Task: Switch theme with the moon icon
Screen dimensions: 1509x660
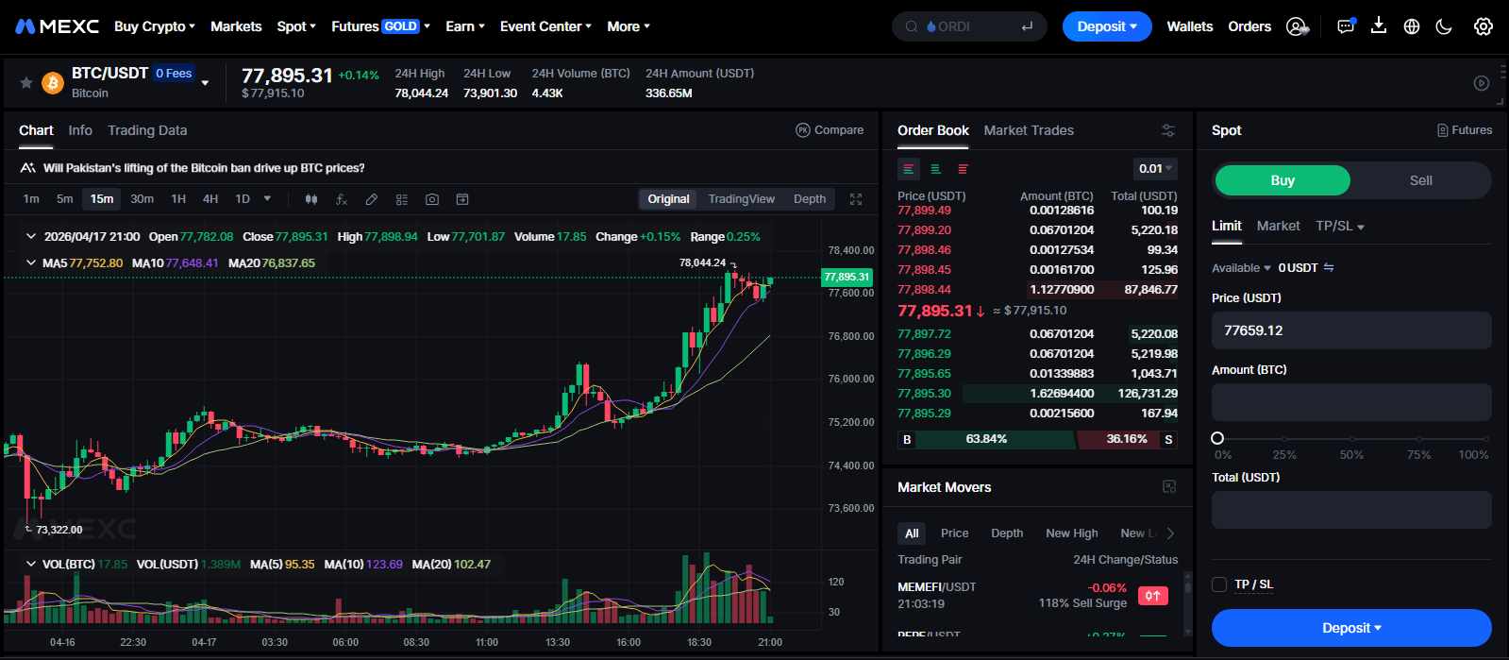Action: click(x=1444, y=26)
